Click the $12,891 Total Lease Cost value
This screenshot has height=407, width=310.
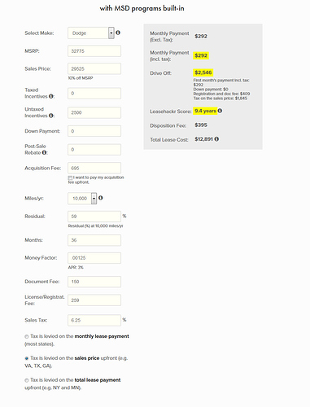[203, 139]
